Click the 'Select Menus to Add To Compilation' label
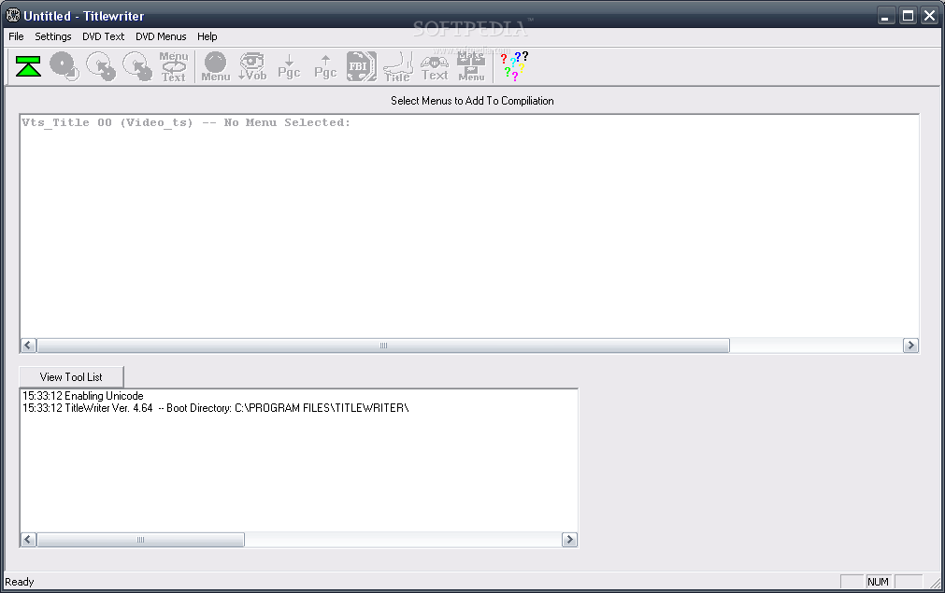 click(x=472, y=101)
